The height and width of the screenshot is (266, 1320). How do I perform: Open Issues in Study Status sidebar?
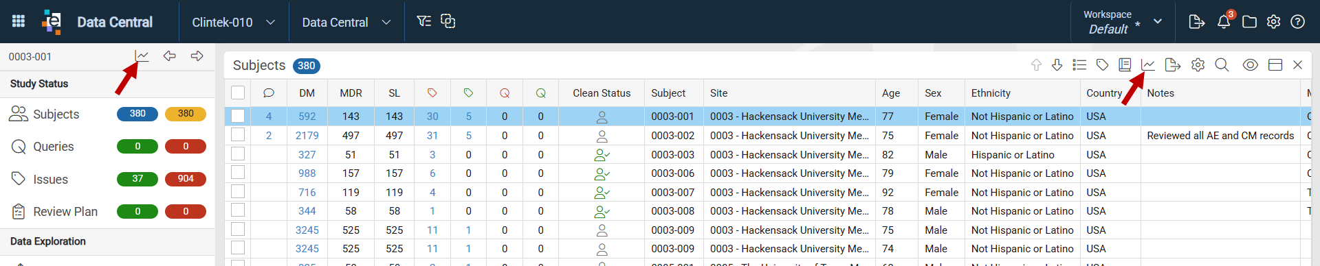50,179
